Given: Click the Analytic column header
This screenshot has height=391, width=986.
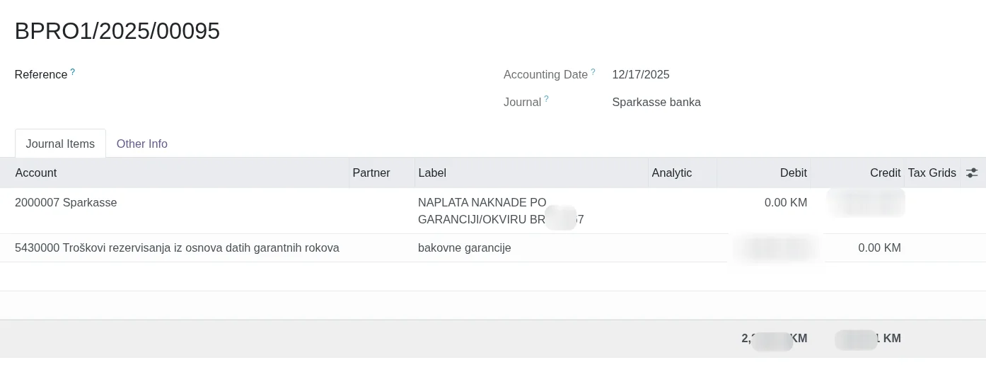Looking at the screenshot, I should pyautogui.click(x=672, y=173).
